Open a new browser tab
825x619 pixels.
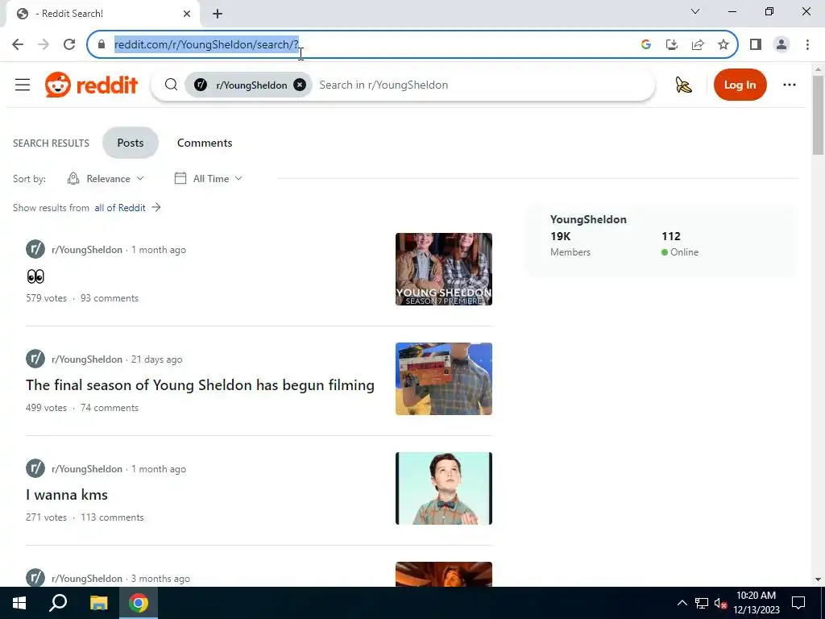(x=218, y=14)
